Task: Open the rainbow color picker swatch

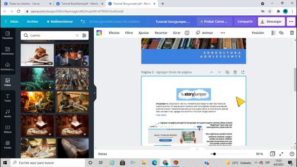Action: pyautogui.click(x=99, y=33)
